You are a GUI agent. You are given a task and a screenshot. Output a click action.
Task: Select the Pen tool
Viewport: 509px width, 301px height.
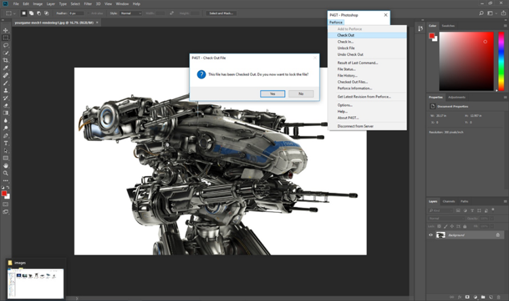click(5, 136)
